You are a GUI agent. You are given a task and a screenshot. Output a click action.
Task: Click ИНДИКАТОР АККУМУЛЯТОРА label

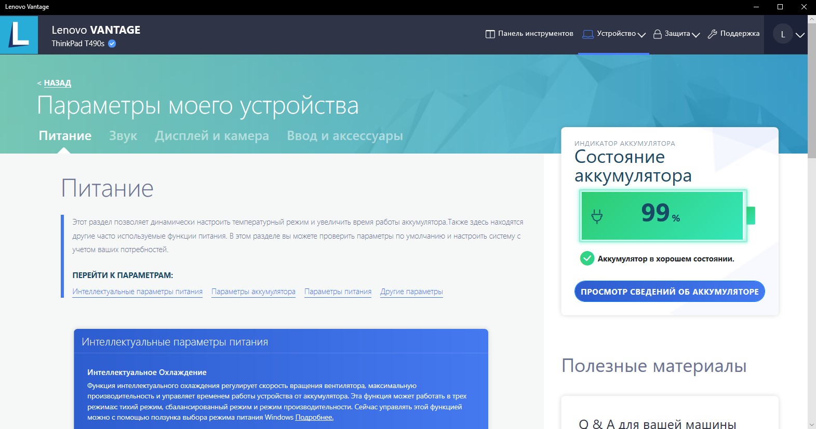625,144
